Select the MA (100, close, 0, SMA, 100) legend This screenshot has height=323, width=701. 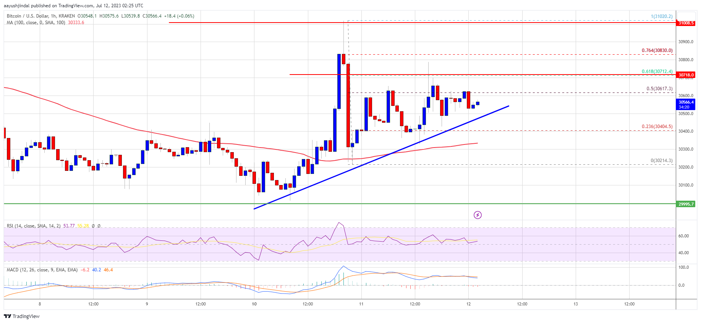[36, 23]
